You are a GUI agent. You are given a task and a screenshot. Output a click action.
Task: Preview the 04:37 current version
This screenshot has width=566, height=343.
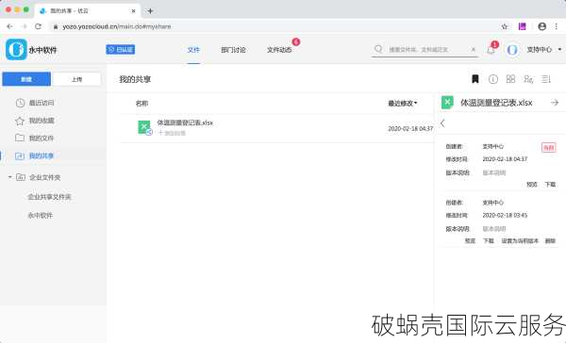click(532, 185)
